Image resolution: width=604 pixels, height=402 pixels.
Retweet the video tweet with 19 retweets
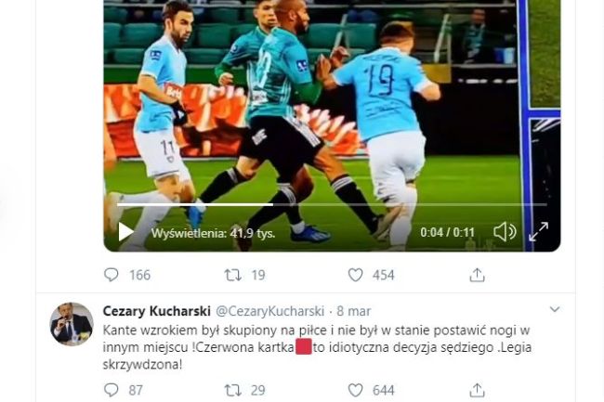pos(233,275)
